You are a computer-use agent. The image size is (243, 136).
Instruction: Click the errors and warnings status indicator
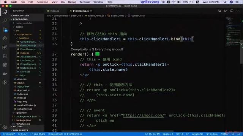(23, 134)
